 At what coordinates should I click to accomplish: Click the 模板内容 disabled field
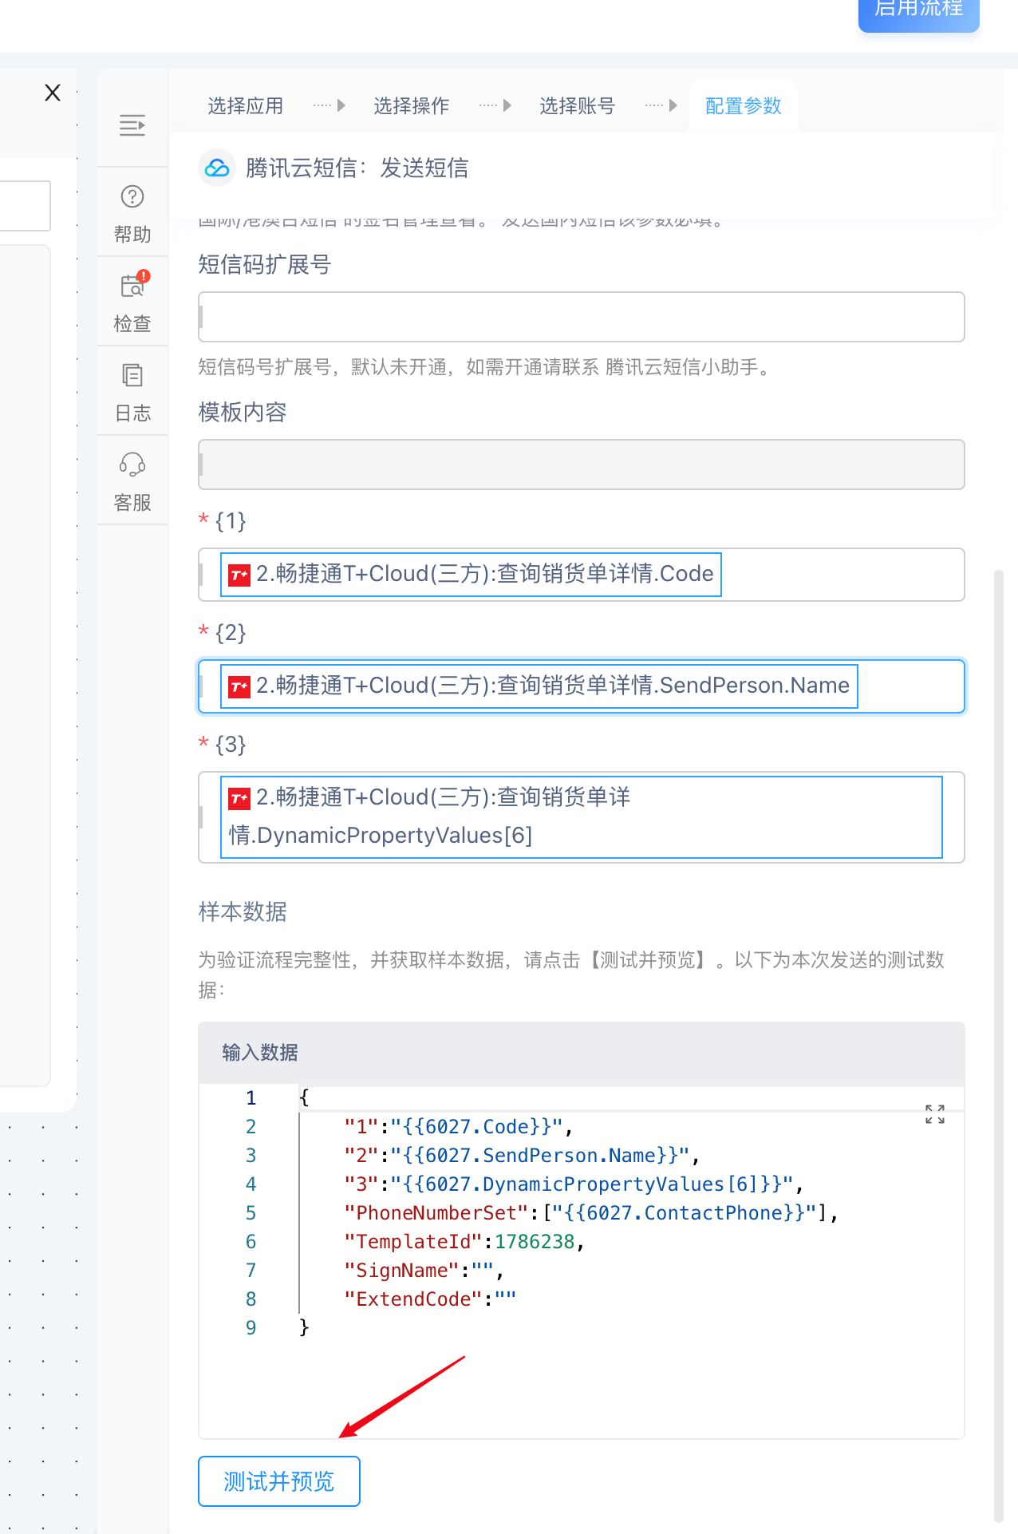pos(582,465)
